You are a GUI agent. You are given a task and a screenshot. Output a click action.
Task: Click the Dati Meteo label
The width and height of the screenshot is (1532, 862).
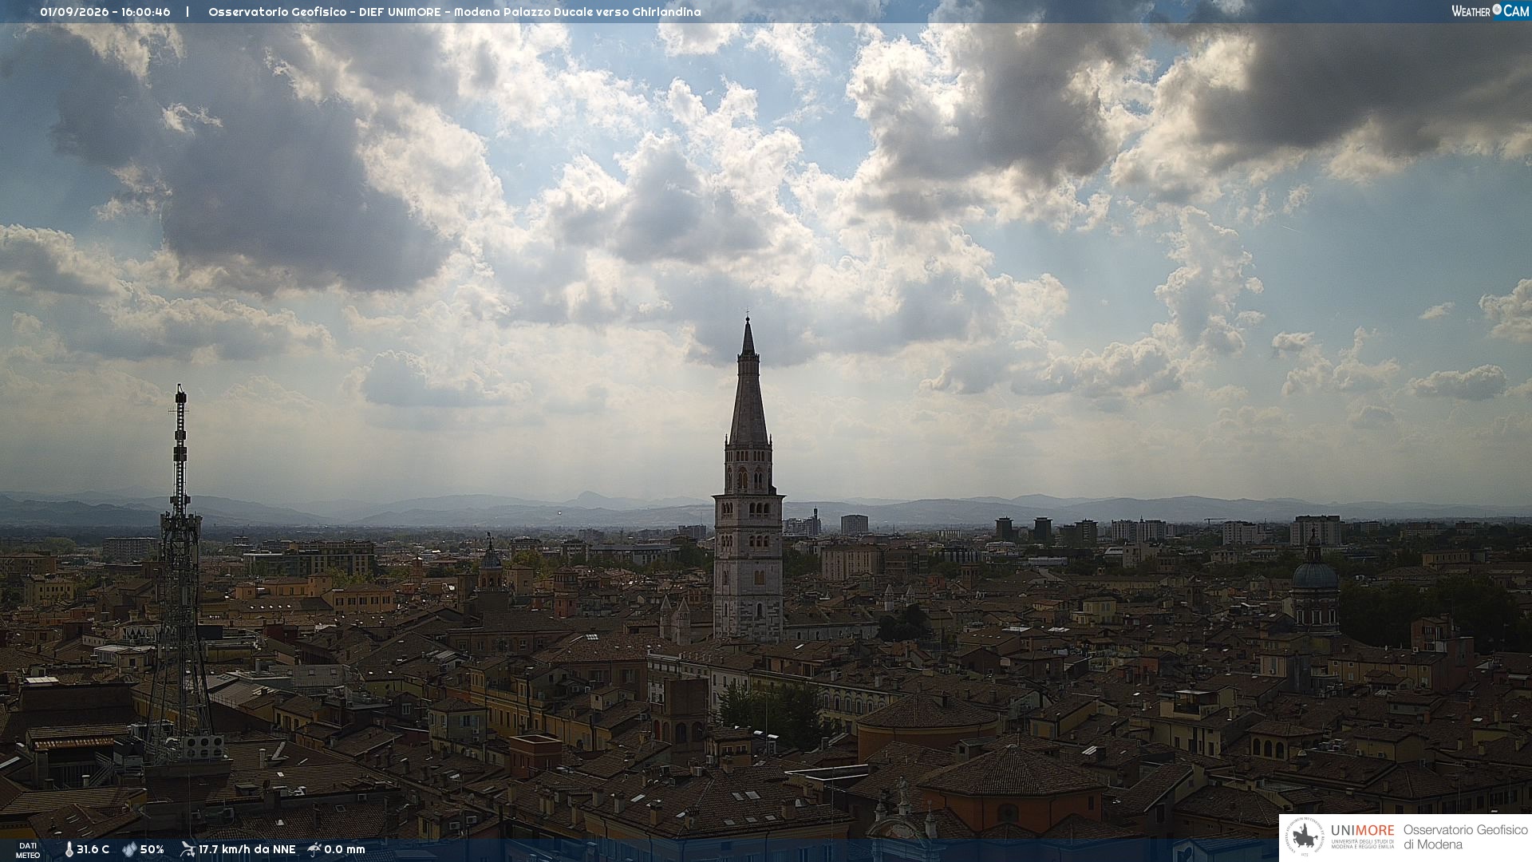tap(27, 850)
